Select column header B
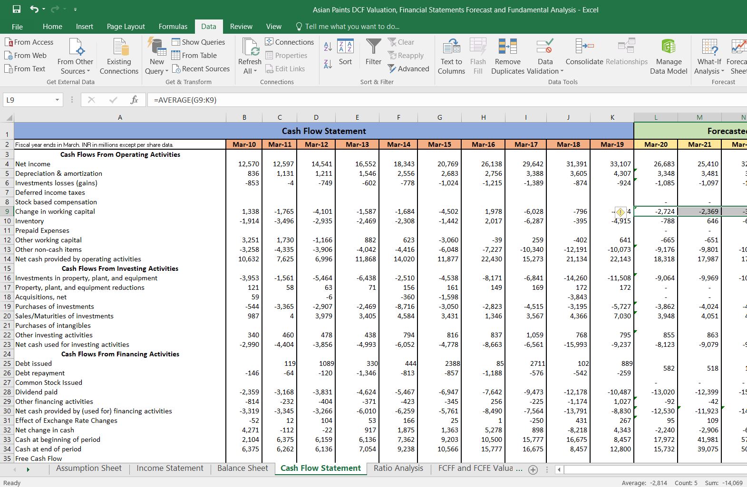This screenshot has height=487, width=747. (x=244, y=117)
